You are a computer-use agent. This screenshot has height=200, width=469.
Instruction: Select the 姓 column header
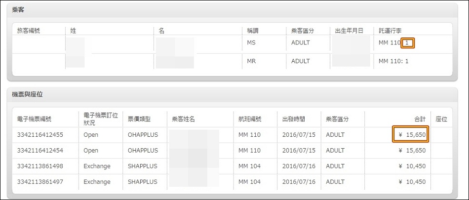73,31
